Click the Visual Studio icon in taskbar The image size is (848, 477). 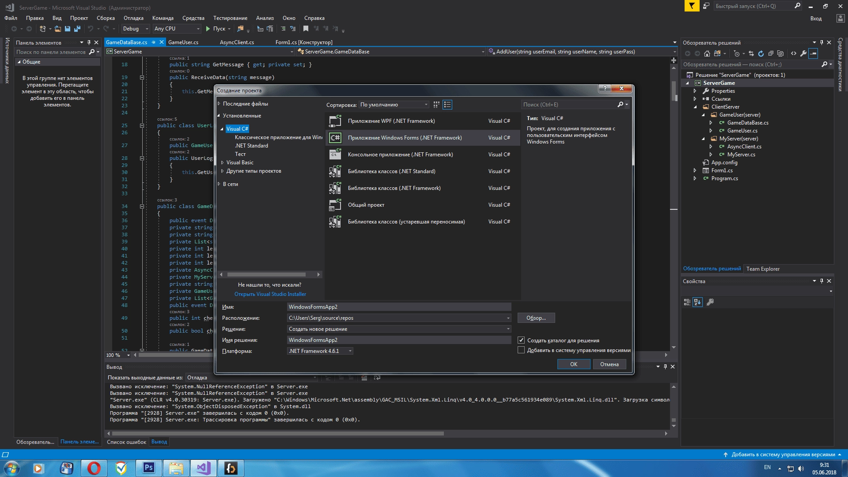coord(204,468)
